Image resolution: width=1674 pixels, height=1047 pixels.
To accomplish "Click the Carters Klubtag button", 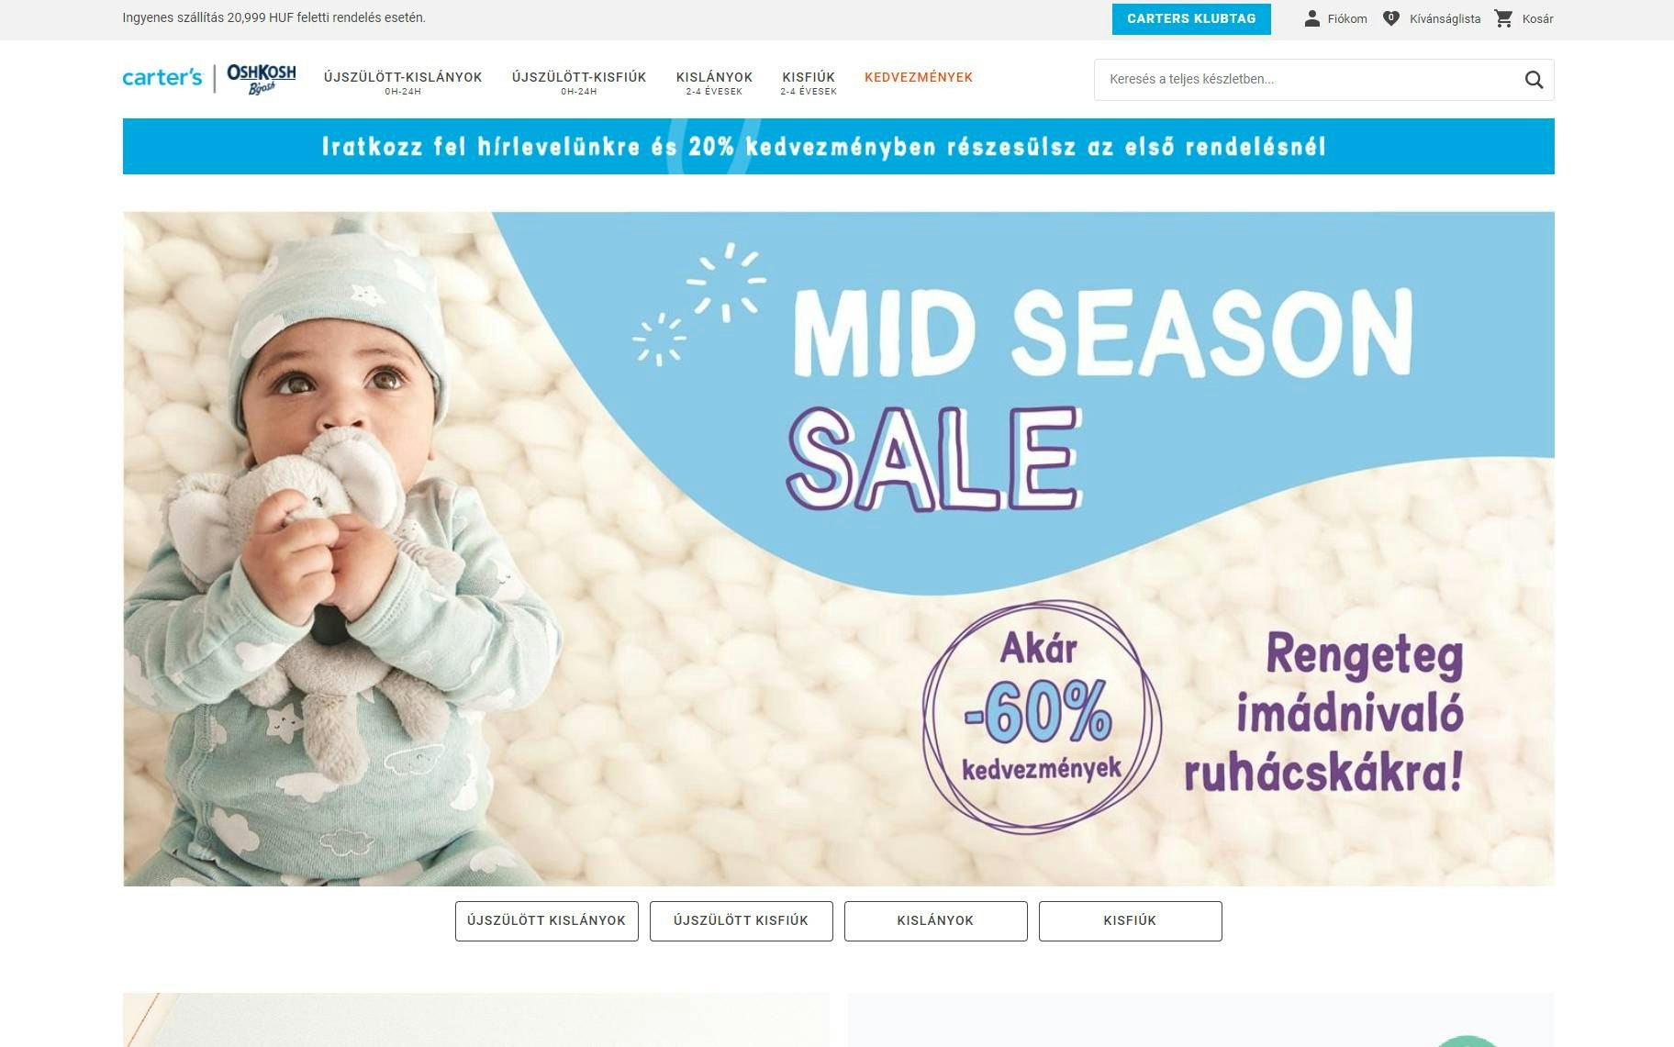I will [x=1191, y=19].
